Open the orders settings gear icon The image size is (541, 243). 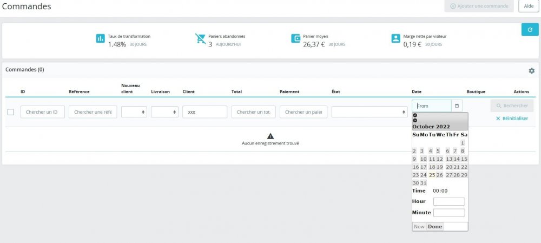click(532, 71)
